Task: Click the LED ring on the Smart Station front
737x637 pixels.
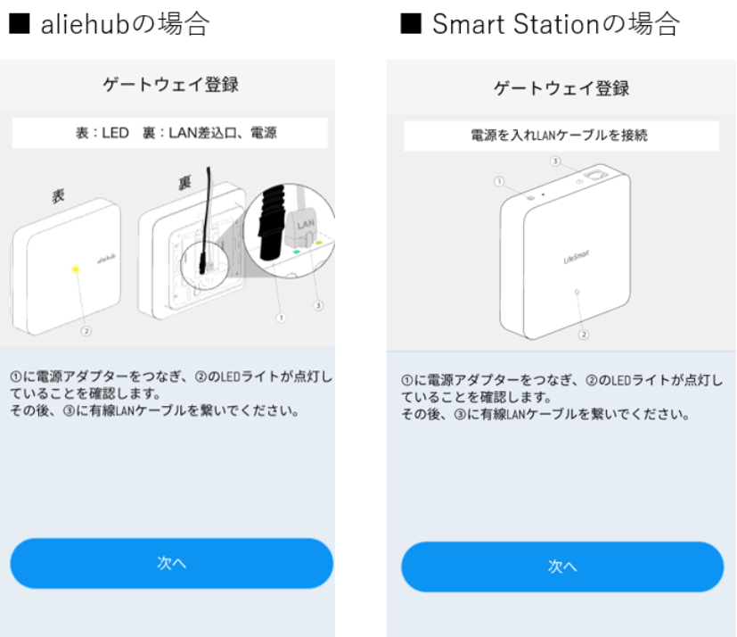Action: [577, 293]
